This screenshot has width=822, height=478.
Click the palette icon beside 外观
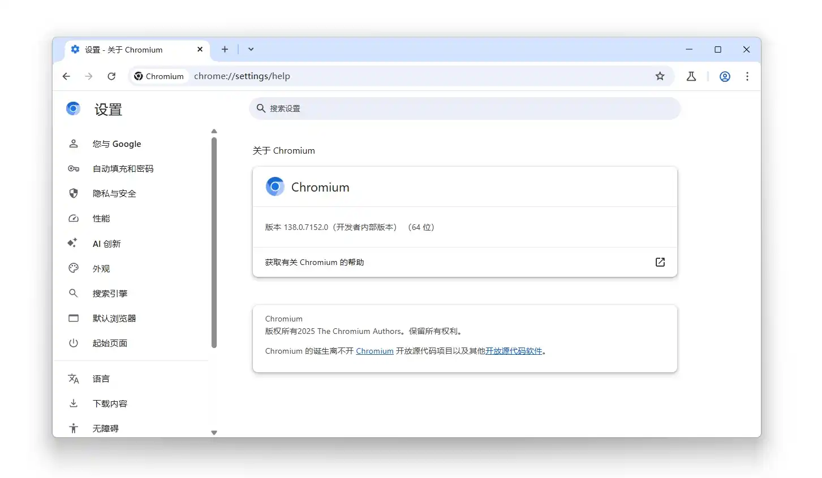(74, 268)
